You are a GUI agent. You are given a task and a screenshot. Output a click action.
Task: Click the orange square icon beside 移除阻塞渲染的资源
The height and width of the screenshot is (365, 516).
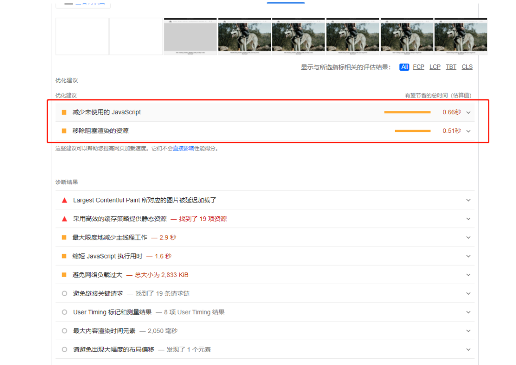tap(64, 130)
